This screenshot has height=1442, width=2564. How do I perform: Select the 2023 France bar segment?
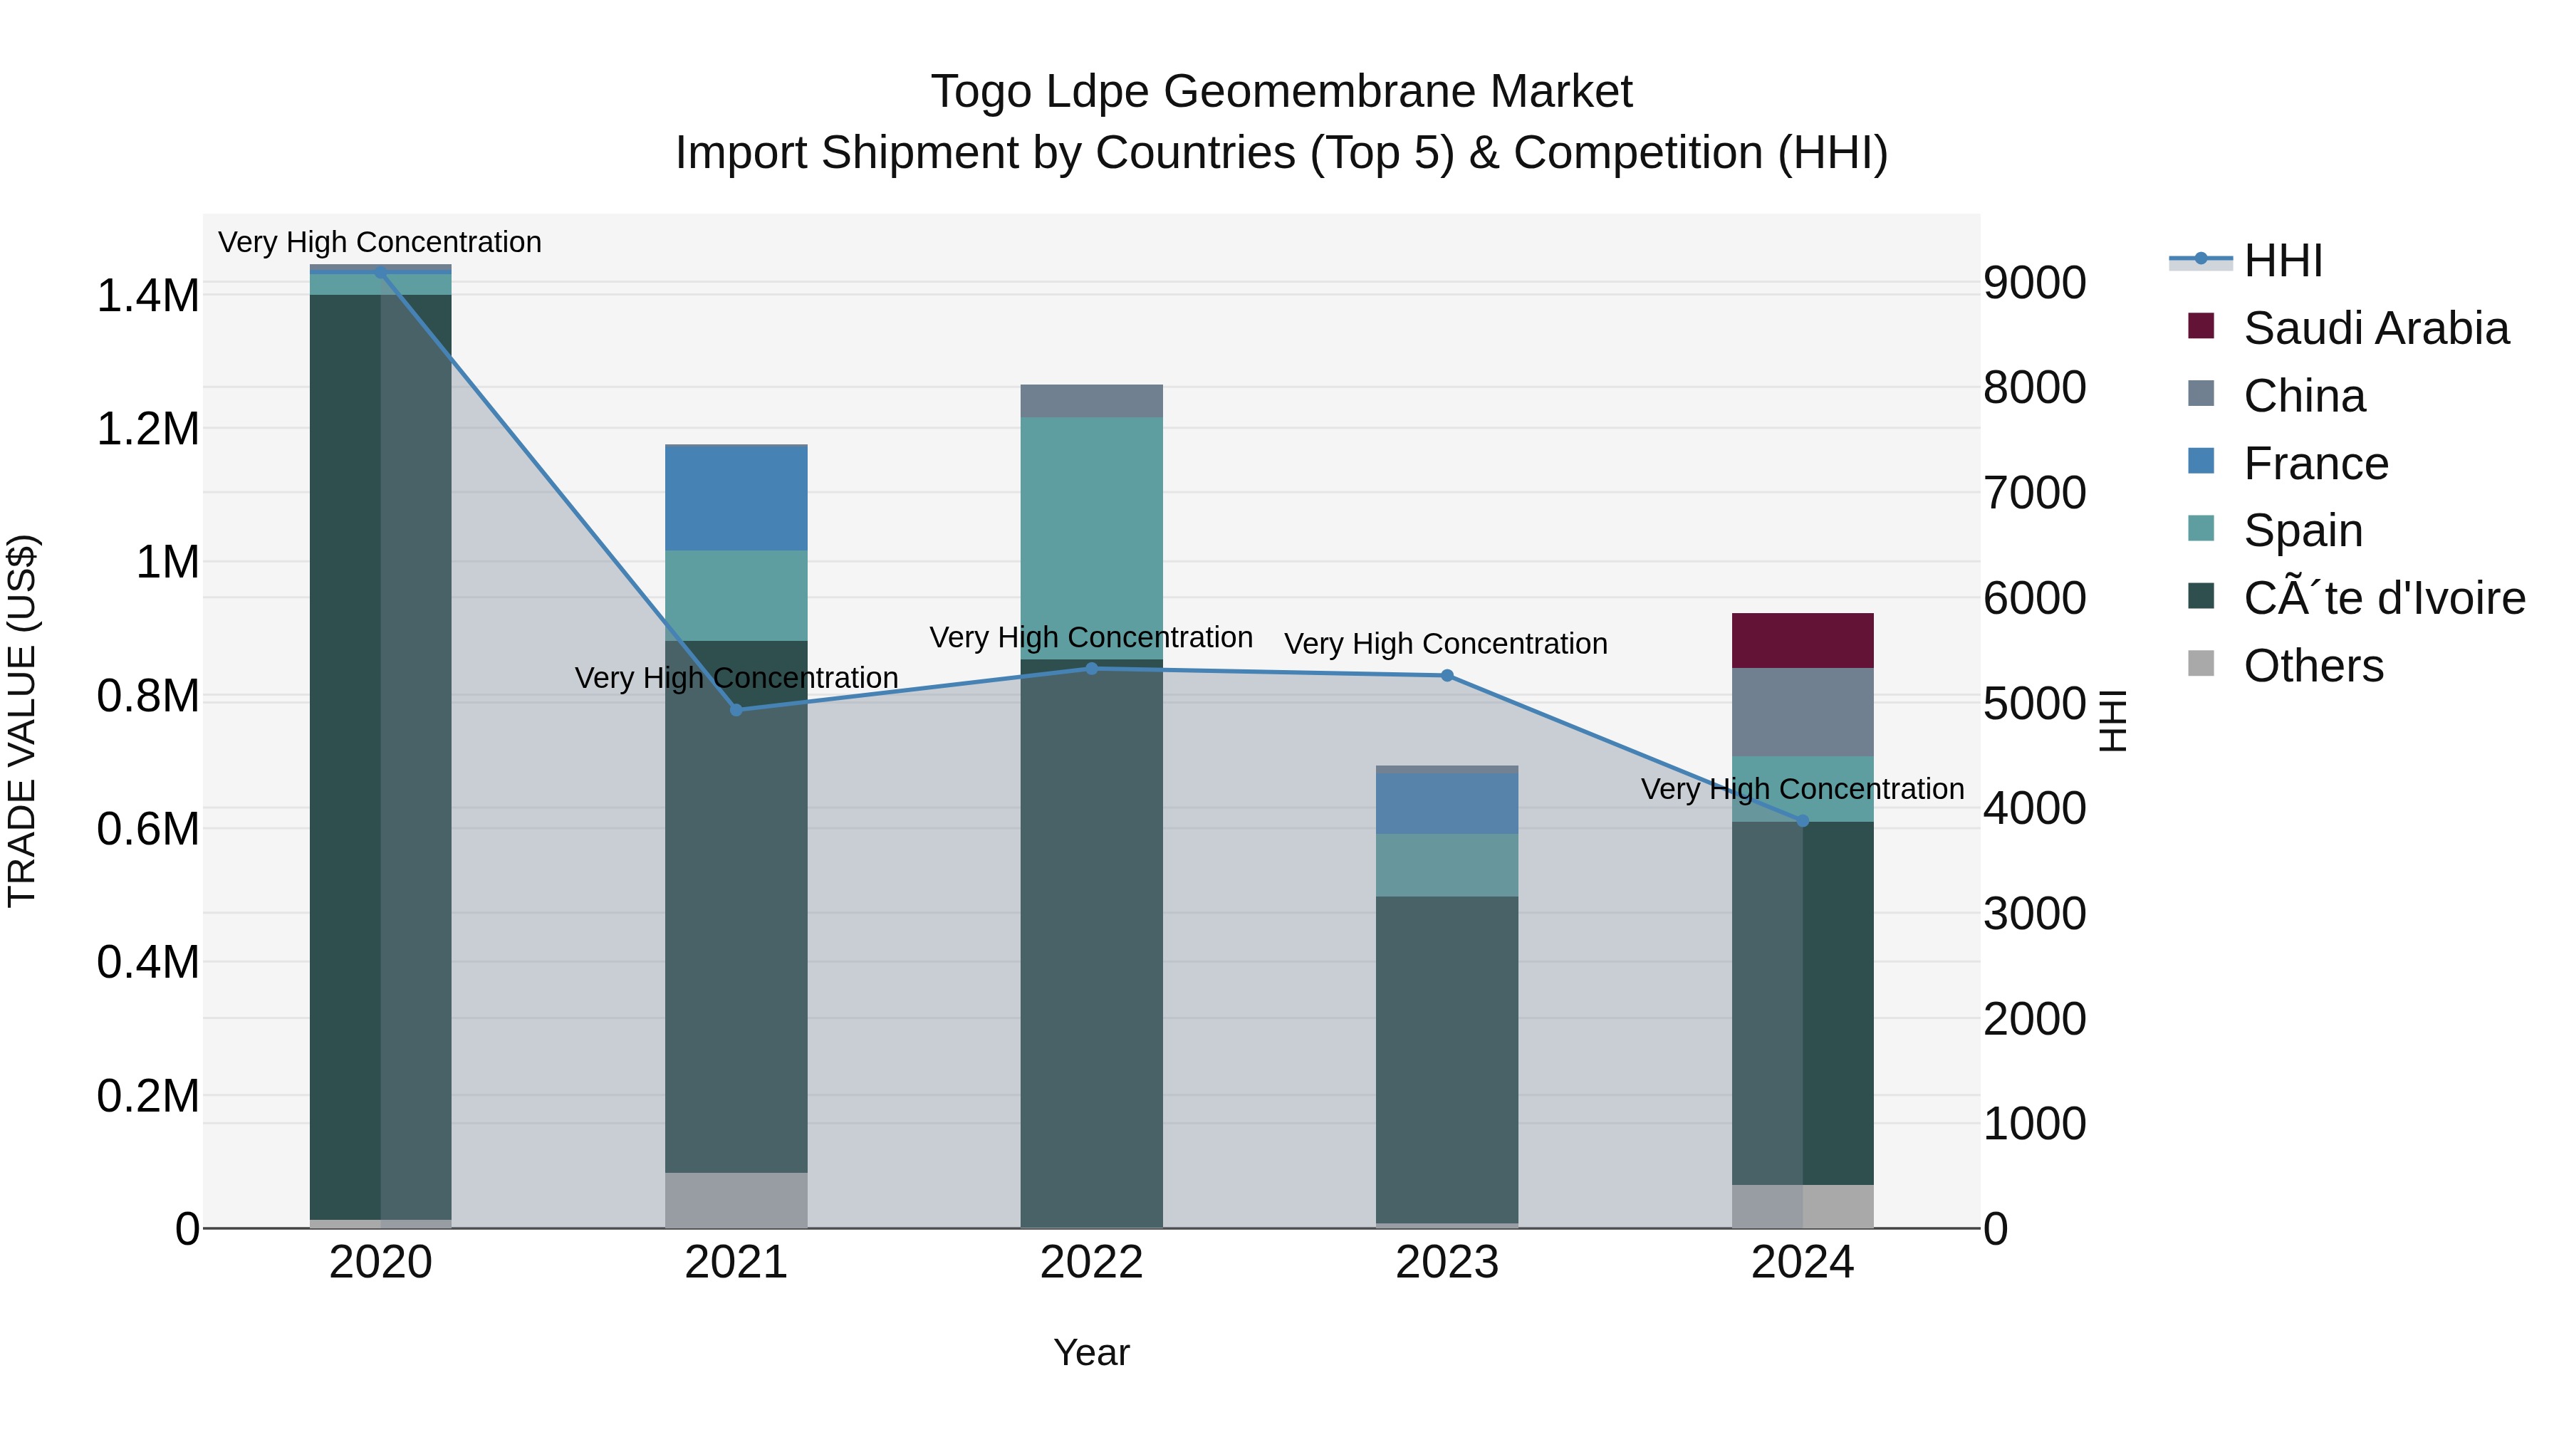(1447, 804)
